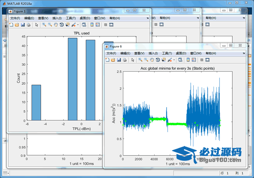The image size is (254, 178).
Task: Click tallest bar in TPL used histogram
Action: click(72, 79)
